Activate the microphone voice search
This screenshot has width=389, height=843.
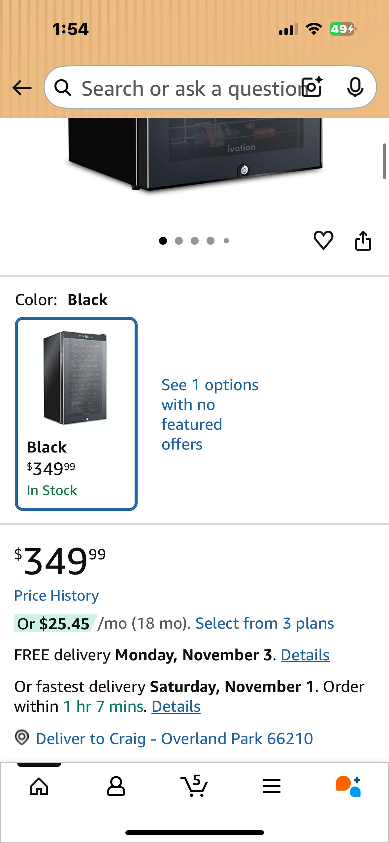pyautogui.click(x=355, y=87)
